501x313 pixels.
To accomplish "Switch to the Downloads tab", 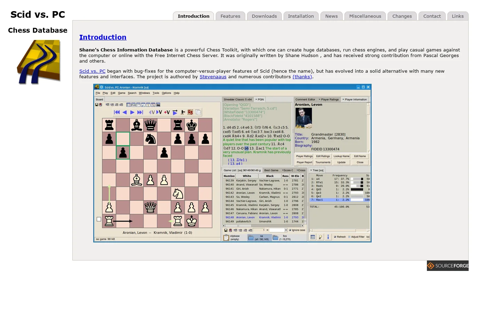I will click(264, 16).
